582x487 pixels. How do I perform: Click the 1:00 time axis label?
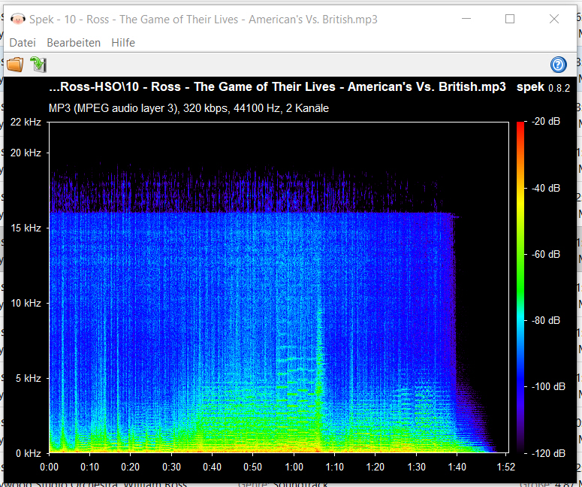(x=294, y=467)
